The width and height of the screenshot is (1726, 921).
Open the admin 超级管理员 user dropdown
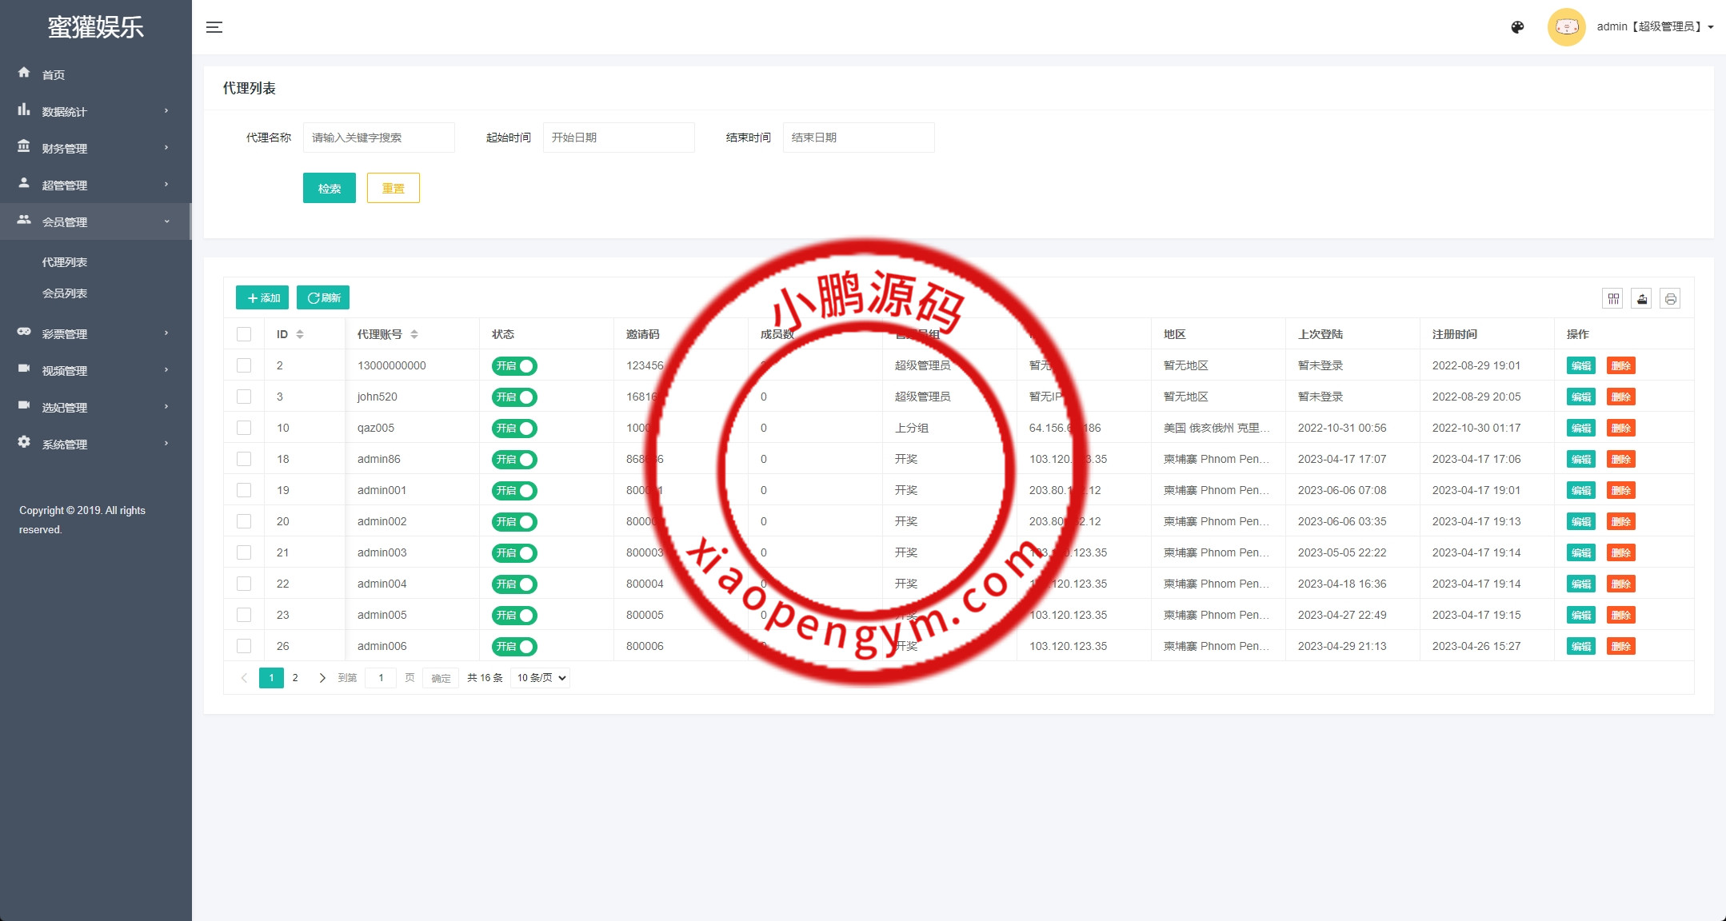point(1654,27)
